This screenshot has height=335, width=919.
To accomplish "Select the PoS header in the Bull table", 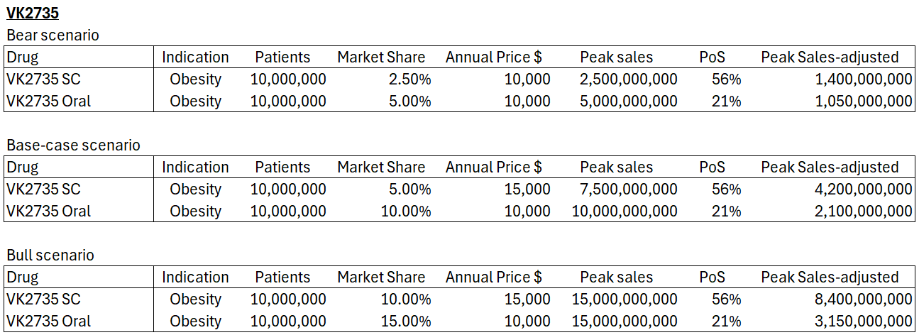I will point(712,277).
